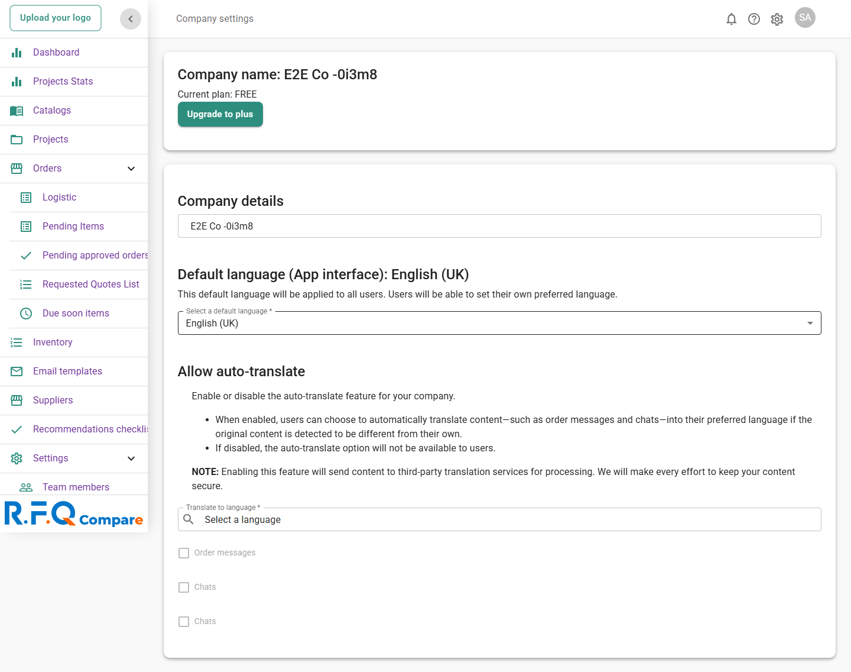
Task: Click the Inventory list icon
Action: click(x=17, y=343)
